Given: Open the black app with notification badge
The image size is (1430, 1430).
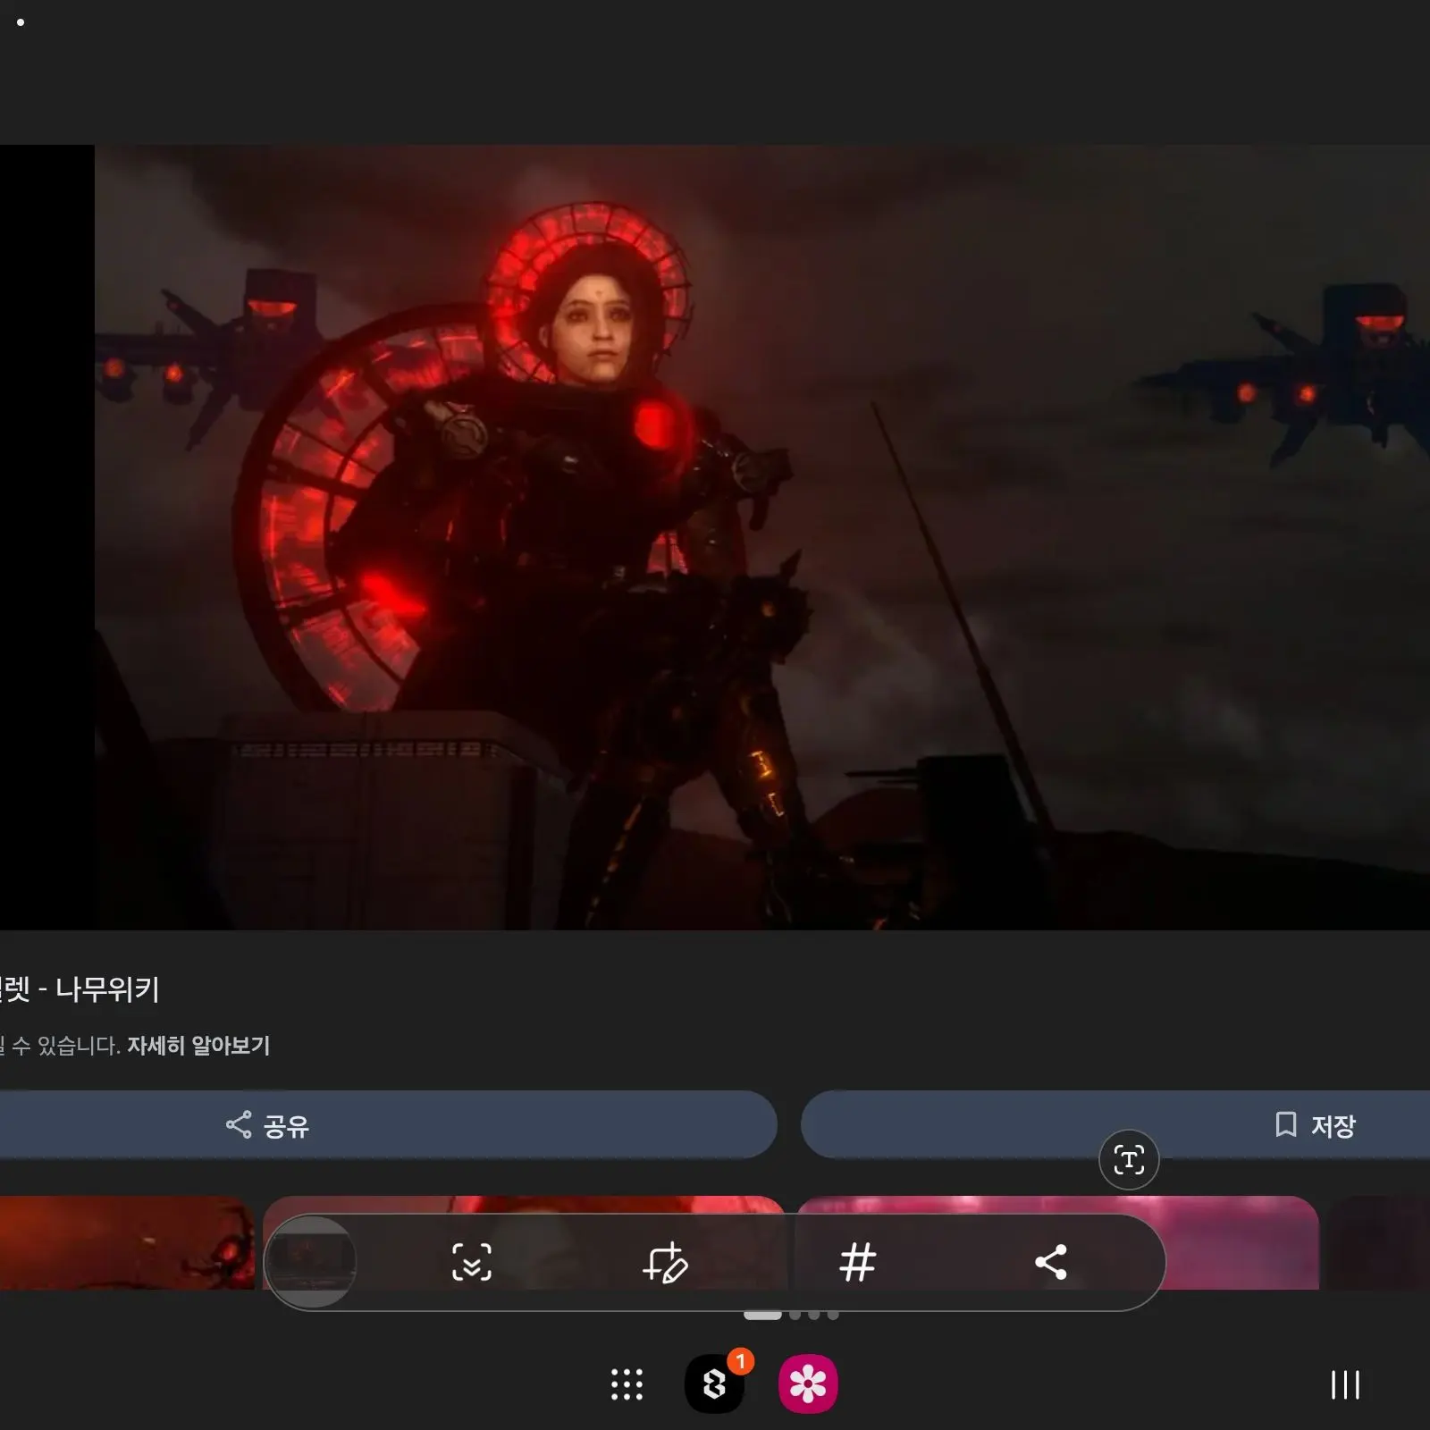Looking at the screenshot, I should (714, 1384).
